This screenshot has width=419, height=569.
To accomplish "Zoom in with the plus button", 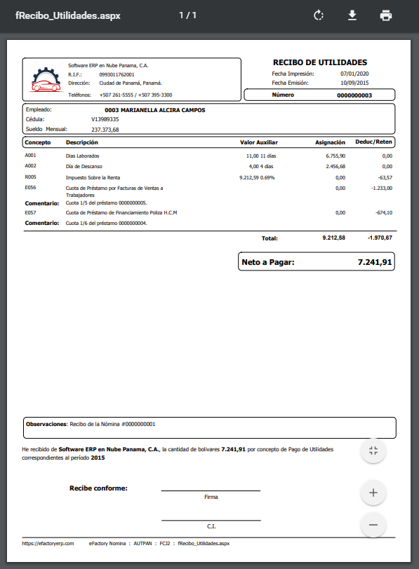I will 373,493.
